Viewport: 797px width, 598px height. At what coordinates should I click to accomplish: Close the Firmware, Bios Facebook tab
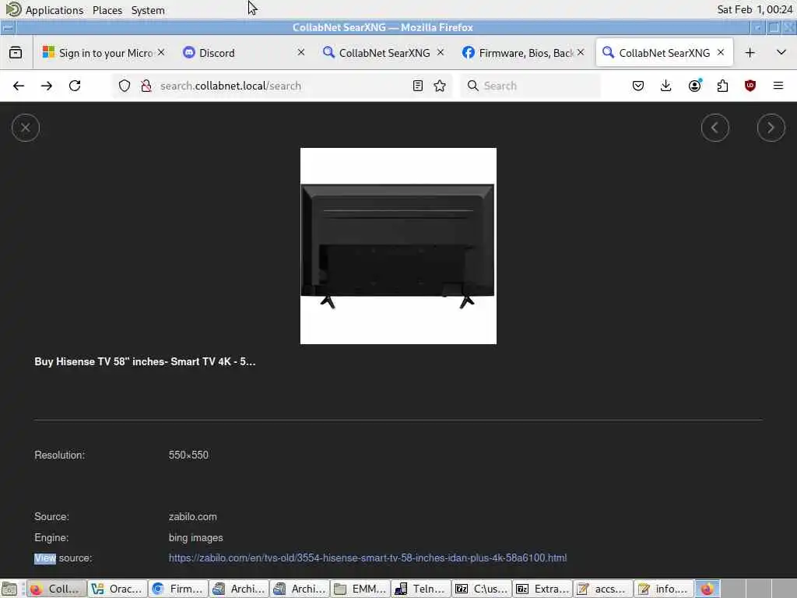click(x=581, y=52)
